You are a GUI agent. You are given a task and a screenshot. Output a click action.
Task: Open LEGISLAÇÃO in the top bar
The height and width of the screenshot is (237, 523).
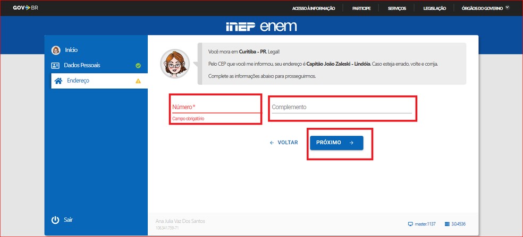pyautogui.click(x=435, y=8)
